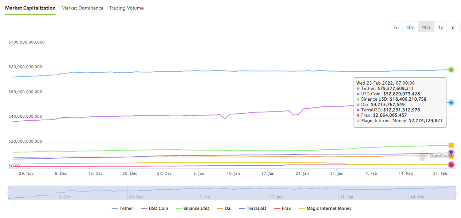Hide the Magic Internet Money series
The height and width of the screenshot is (218, 461).
click(x=325, y=209)
